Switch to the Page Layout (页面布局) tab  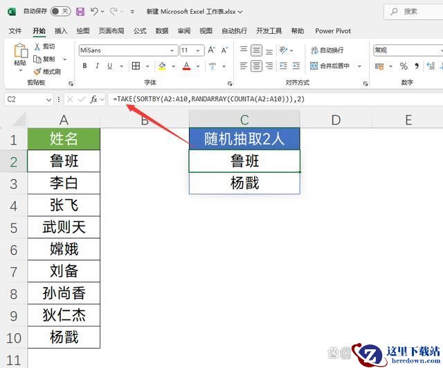[111, 31]
